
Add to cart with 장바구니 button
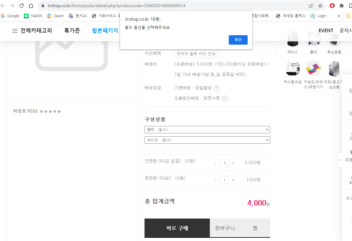(225, 228)
